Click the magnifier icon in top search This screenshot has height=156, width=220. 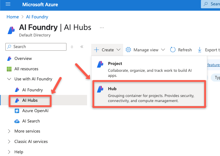coord(206,4)
